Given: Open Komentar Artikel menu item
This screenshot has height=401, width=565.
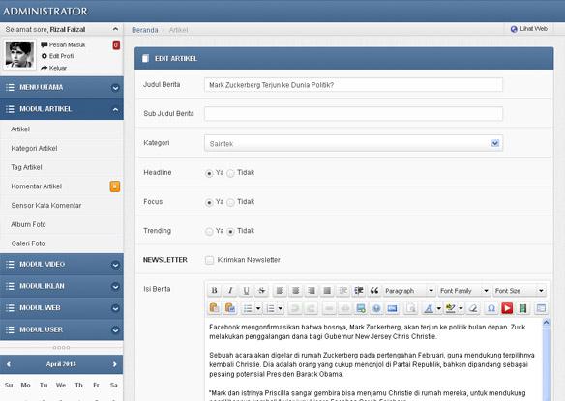Looking at the screenshot, I should [x=37, y=186].
